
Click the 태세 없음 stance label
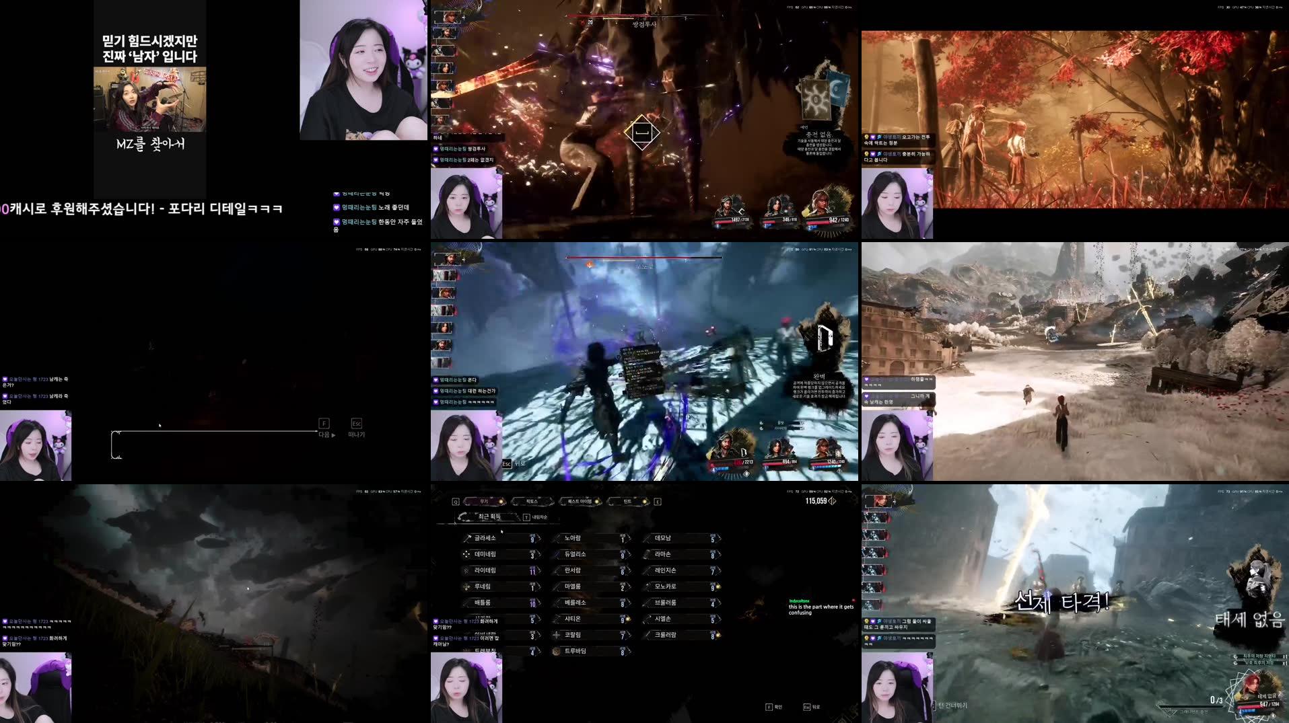1249,619
